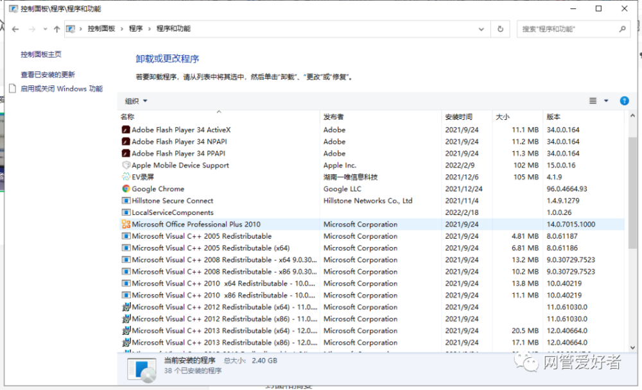The image size is (642, 390).
Task: Click the scrollbar down arrow
Action: pyautogui.click(x=632, y=348)
